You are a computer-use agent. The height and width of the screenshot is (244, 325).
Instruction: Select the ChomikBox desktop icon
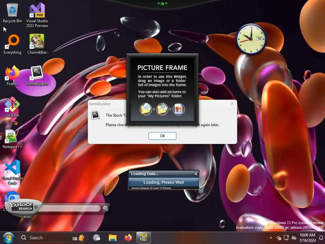pyautogui.click(x=37, y=44)
